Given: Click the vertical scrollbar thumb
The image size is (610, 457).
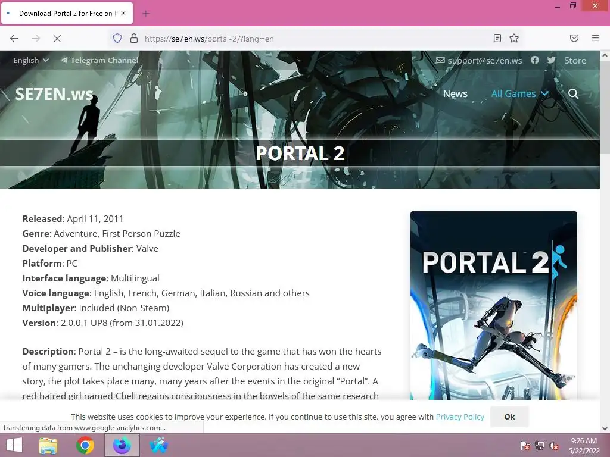Looking at the screenshot, I should [x=605, y=107].
